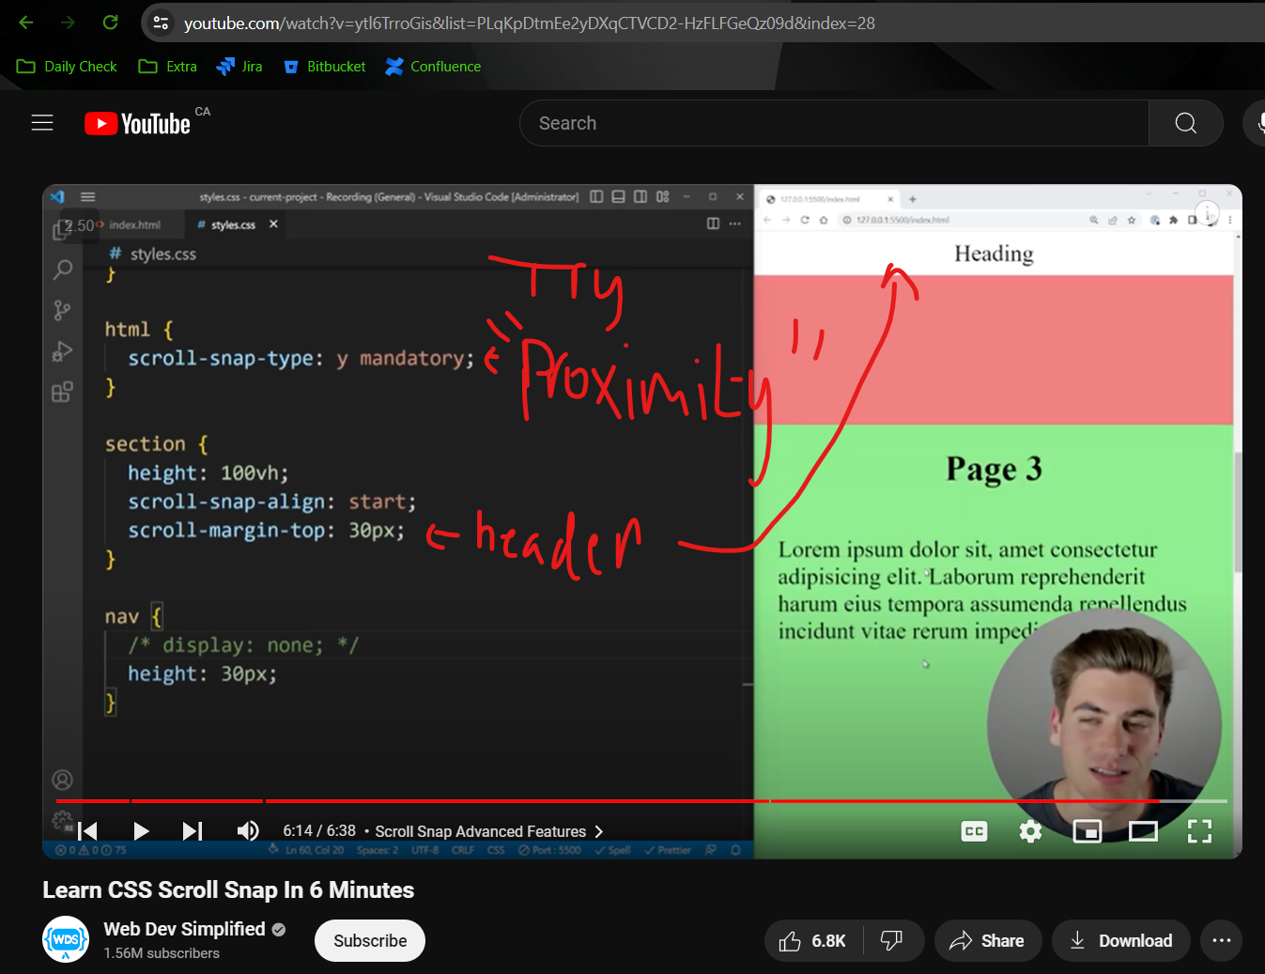Skip to next video with the next icon
Viewport: 1265px width, 974px height.
point(193,830)
